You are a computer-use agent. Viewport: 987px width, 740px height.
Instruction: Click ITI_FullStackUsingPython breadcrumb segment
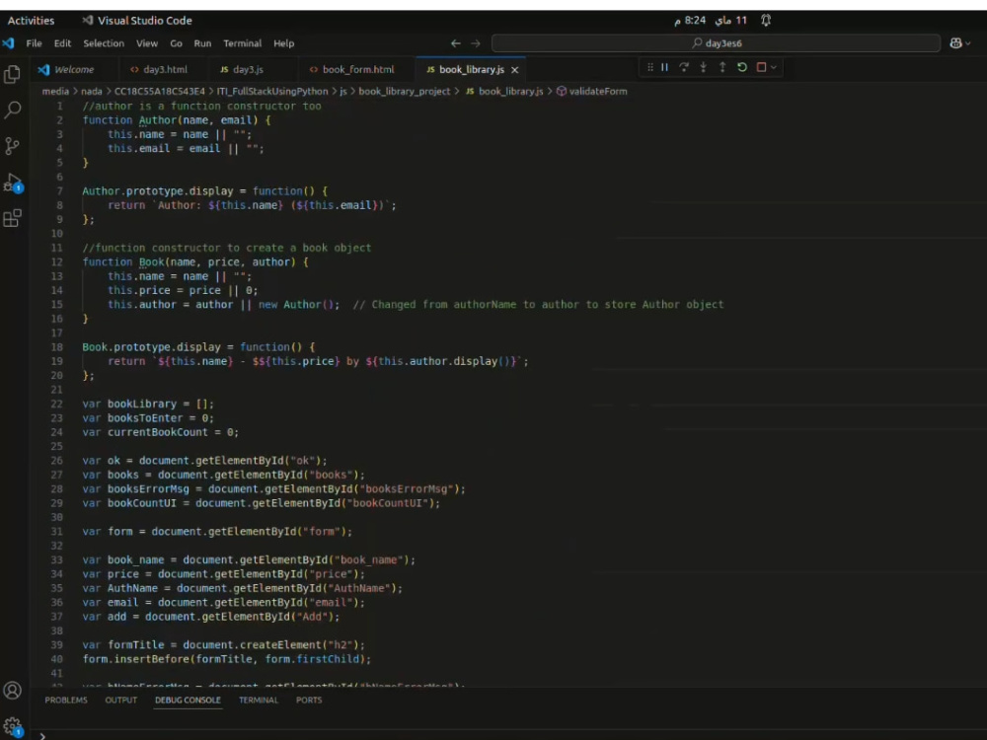pos(272,91)
